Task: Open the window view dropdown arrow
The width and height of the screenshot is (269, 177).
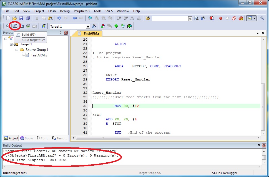Action: coord(255,18)
